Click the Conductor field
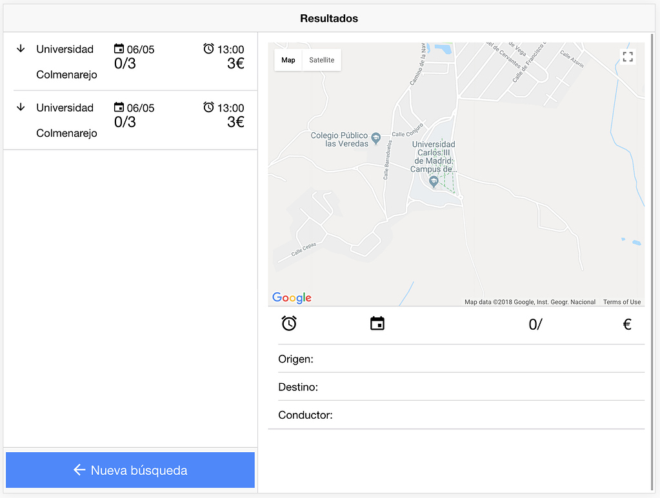Image resolution: width=660 pixels, height=498 pixels. click(305, 415)
